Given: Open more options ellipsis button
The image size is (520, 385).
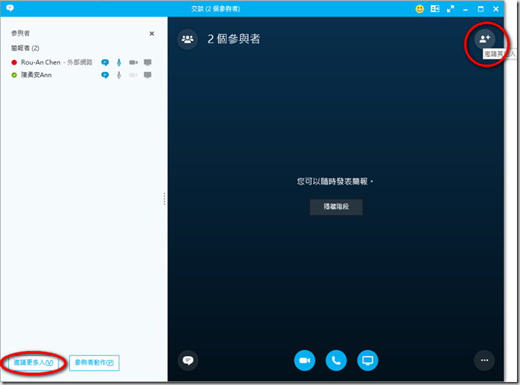Looking at the screenshot, I should click(484, 360).
